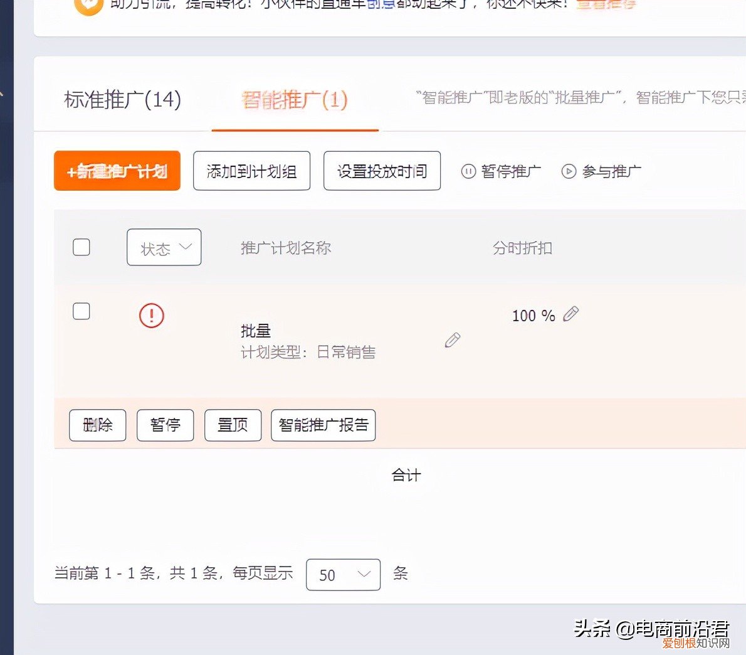
Task: Click the 删除 button below the table
Action: pyautogui.click(x=97, y=425)
